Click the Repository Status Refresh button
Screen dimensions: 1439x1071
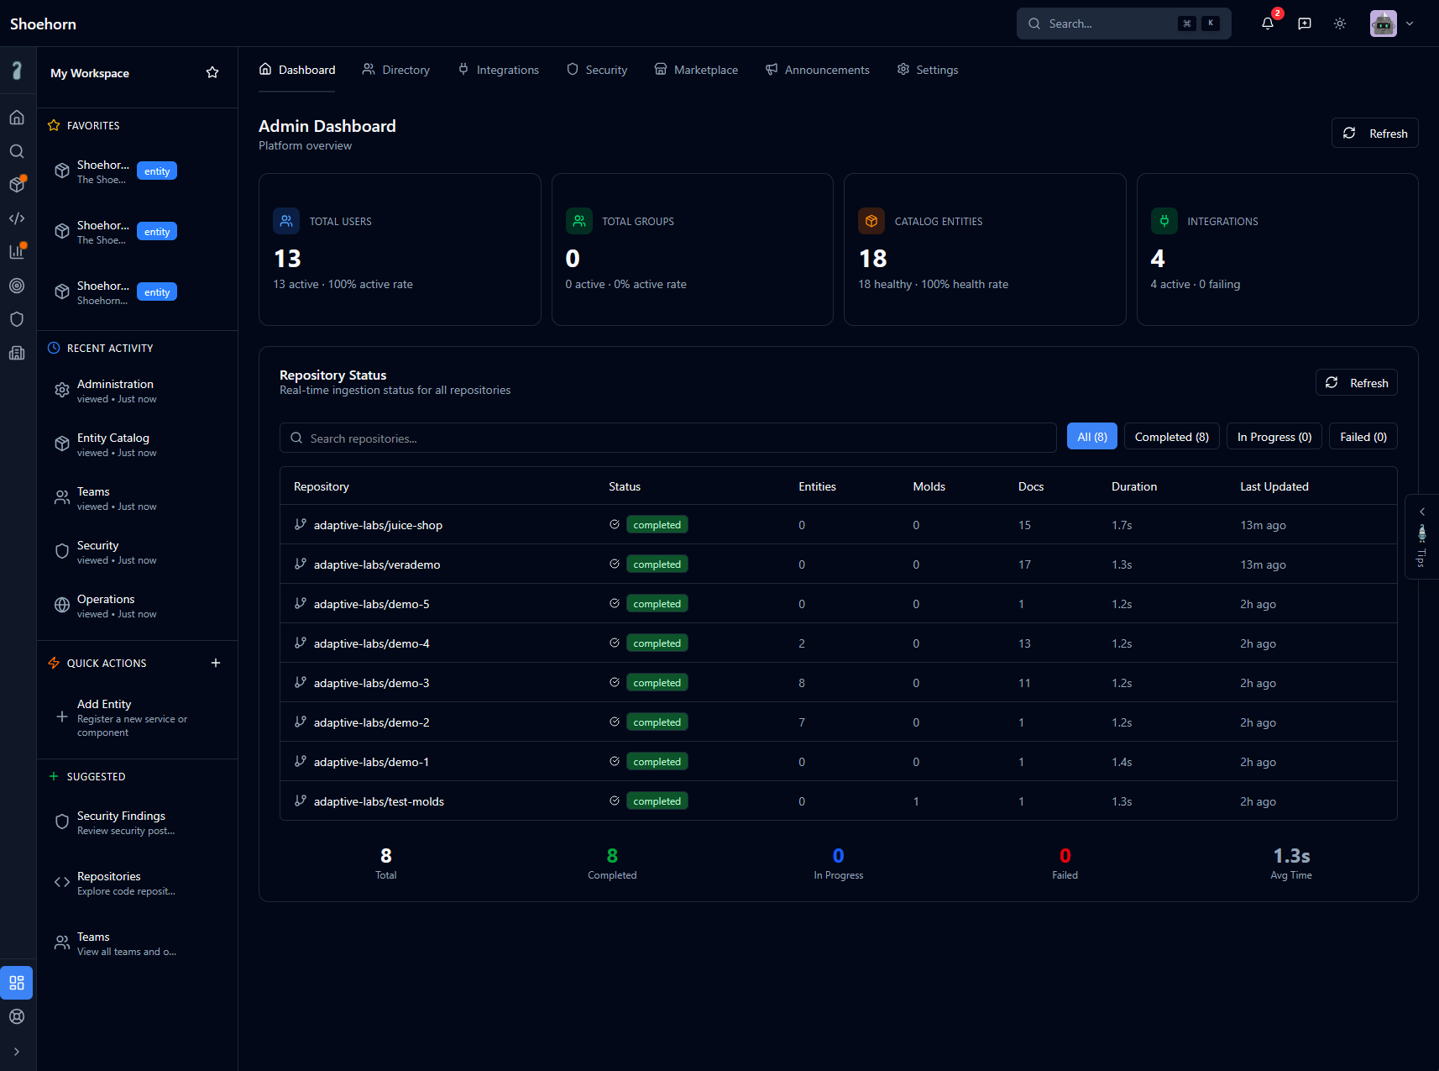[1356, 383]
